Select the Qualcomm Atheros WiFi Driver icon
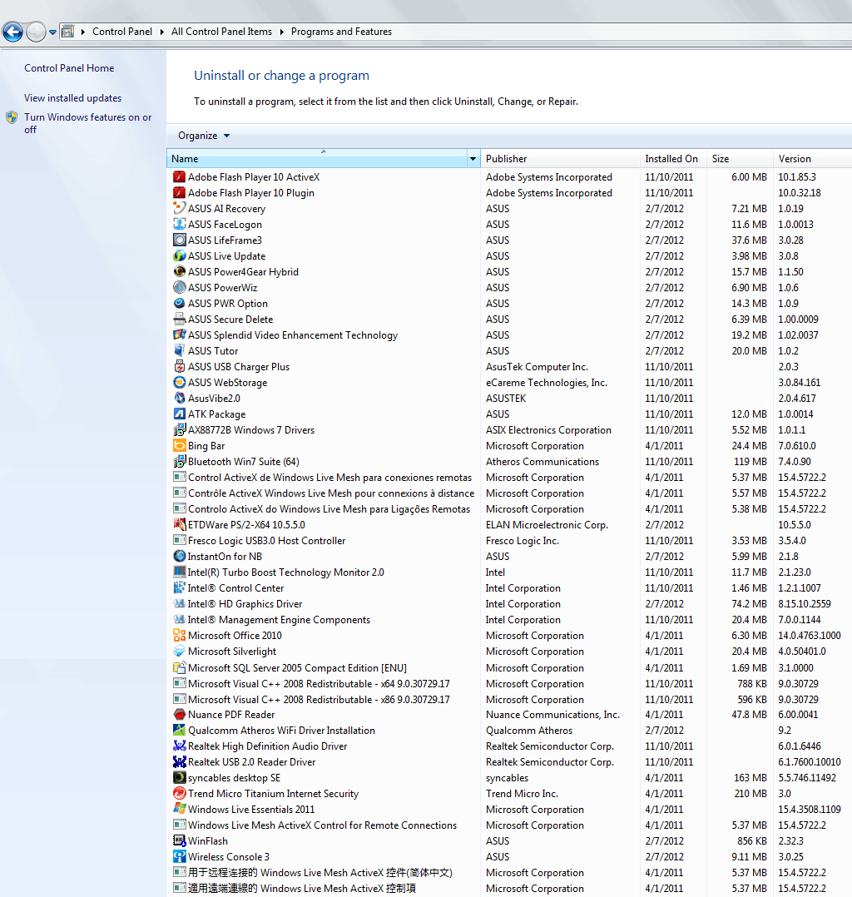 click(x=180, y=731)
